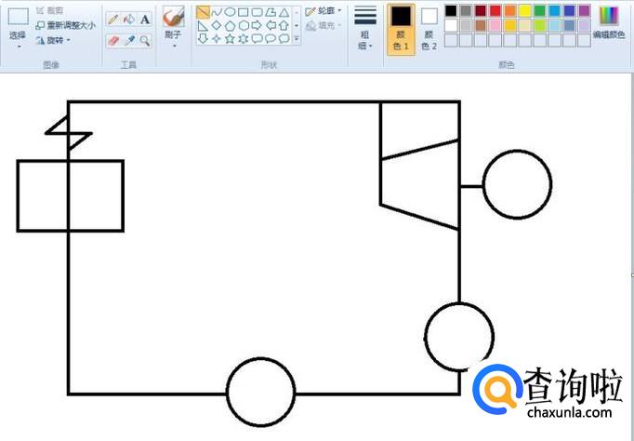Open the 轮廓 outline dropdown
This screenshot has width=634, height=441.
pyautogui.click(x=324, y=11)
